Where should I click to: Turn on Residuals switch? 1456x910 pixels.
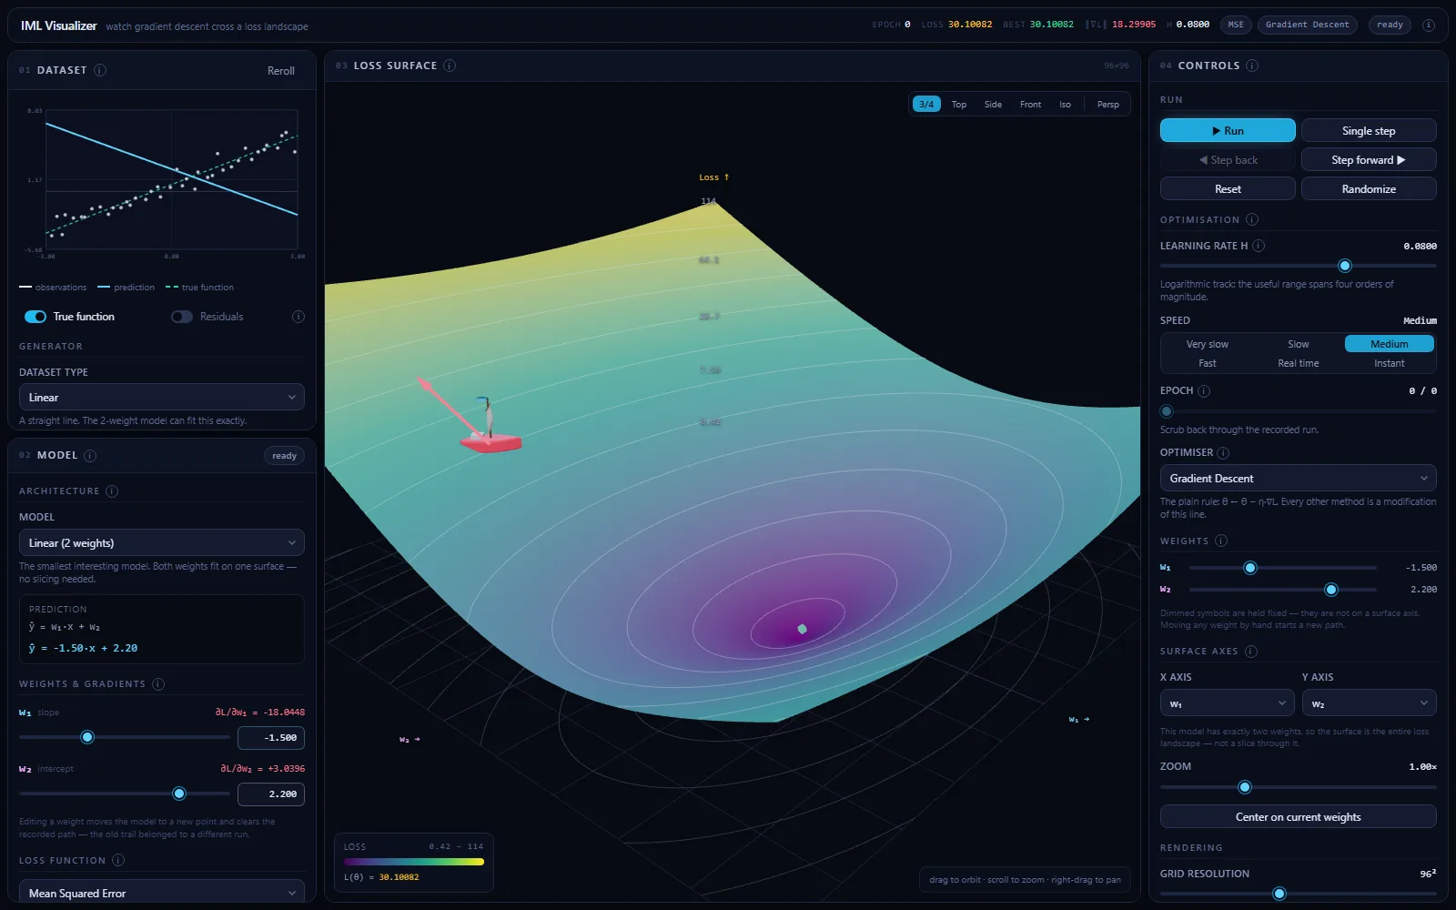pyautogui.click(x=182, y=317)
